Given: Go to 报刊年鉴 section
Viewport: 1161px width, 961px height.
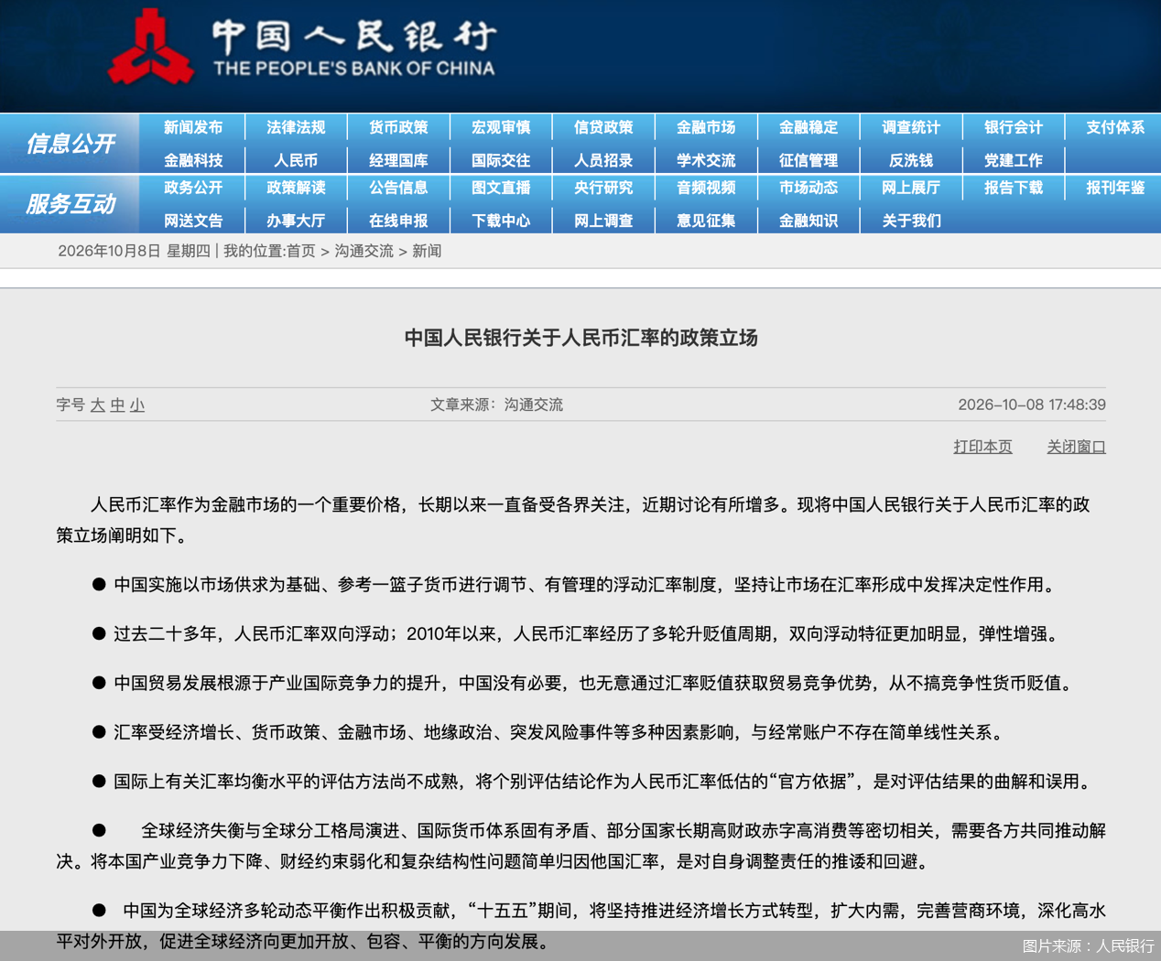Looking at the screenshot, I should tap(1115, 188).
